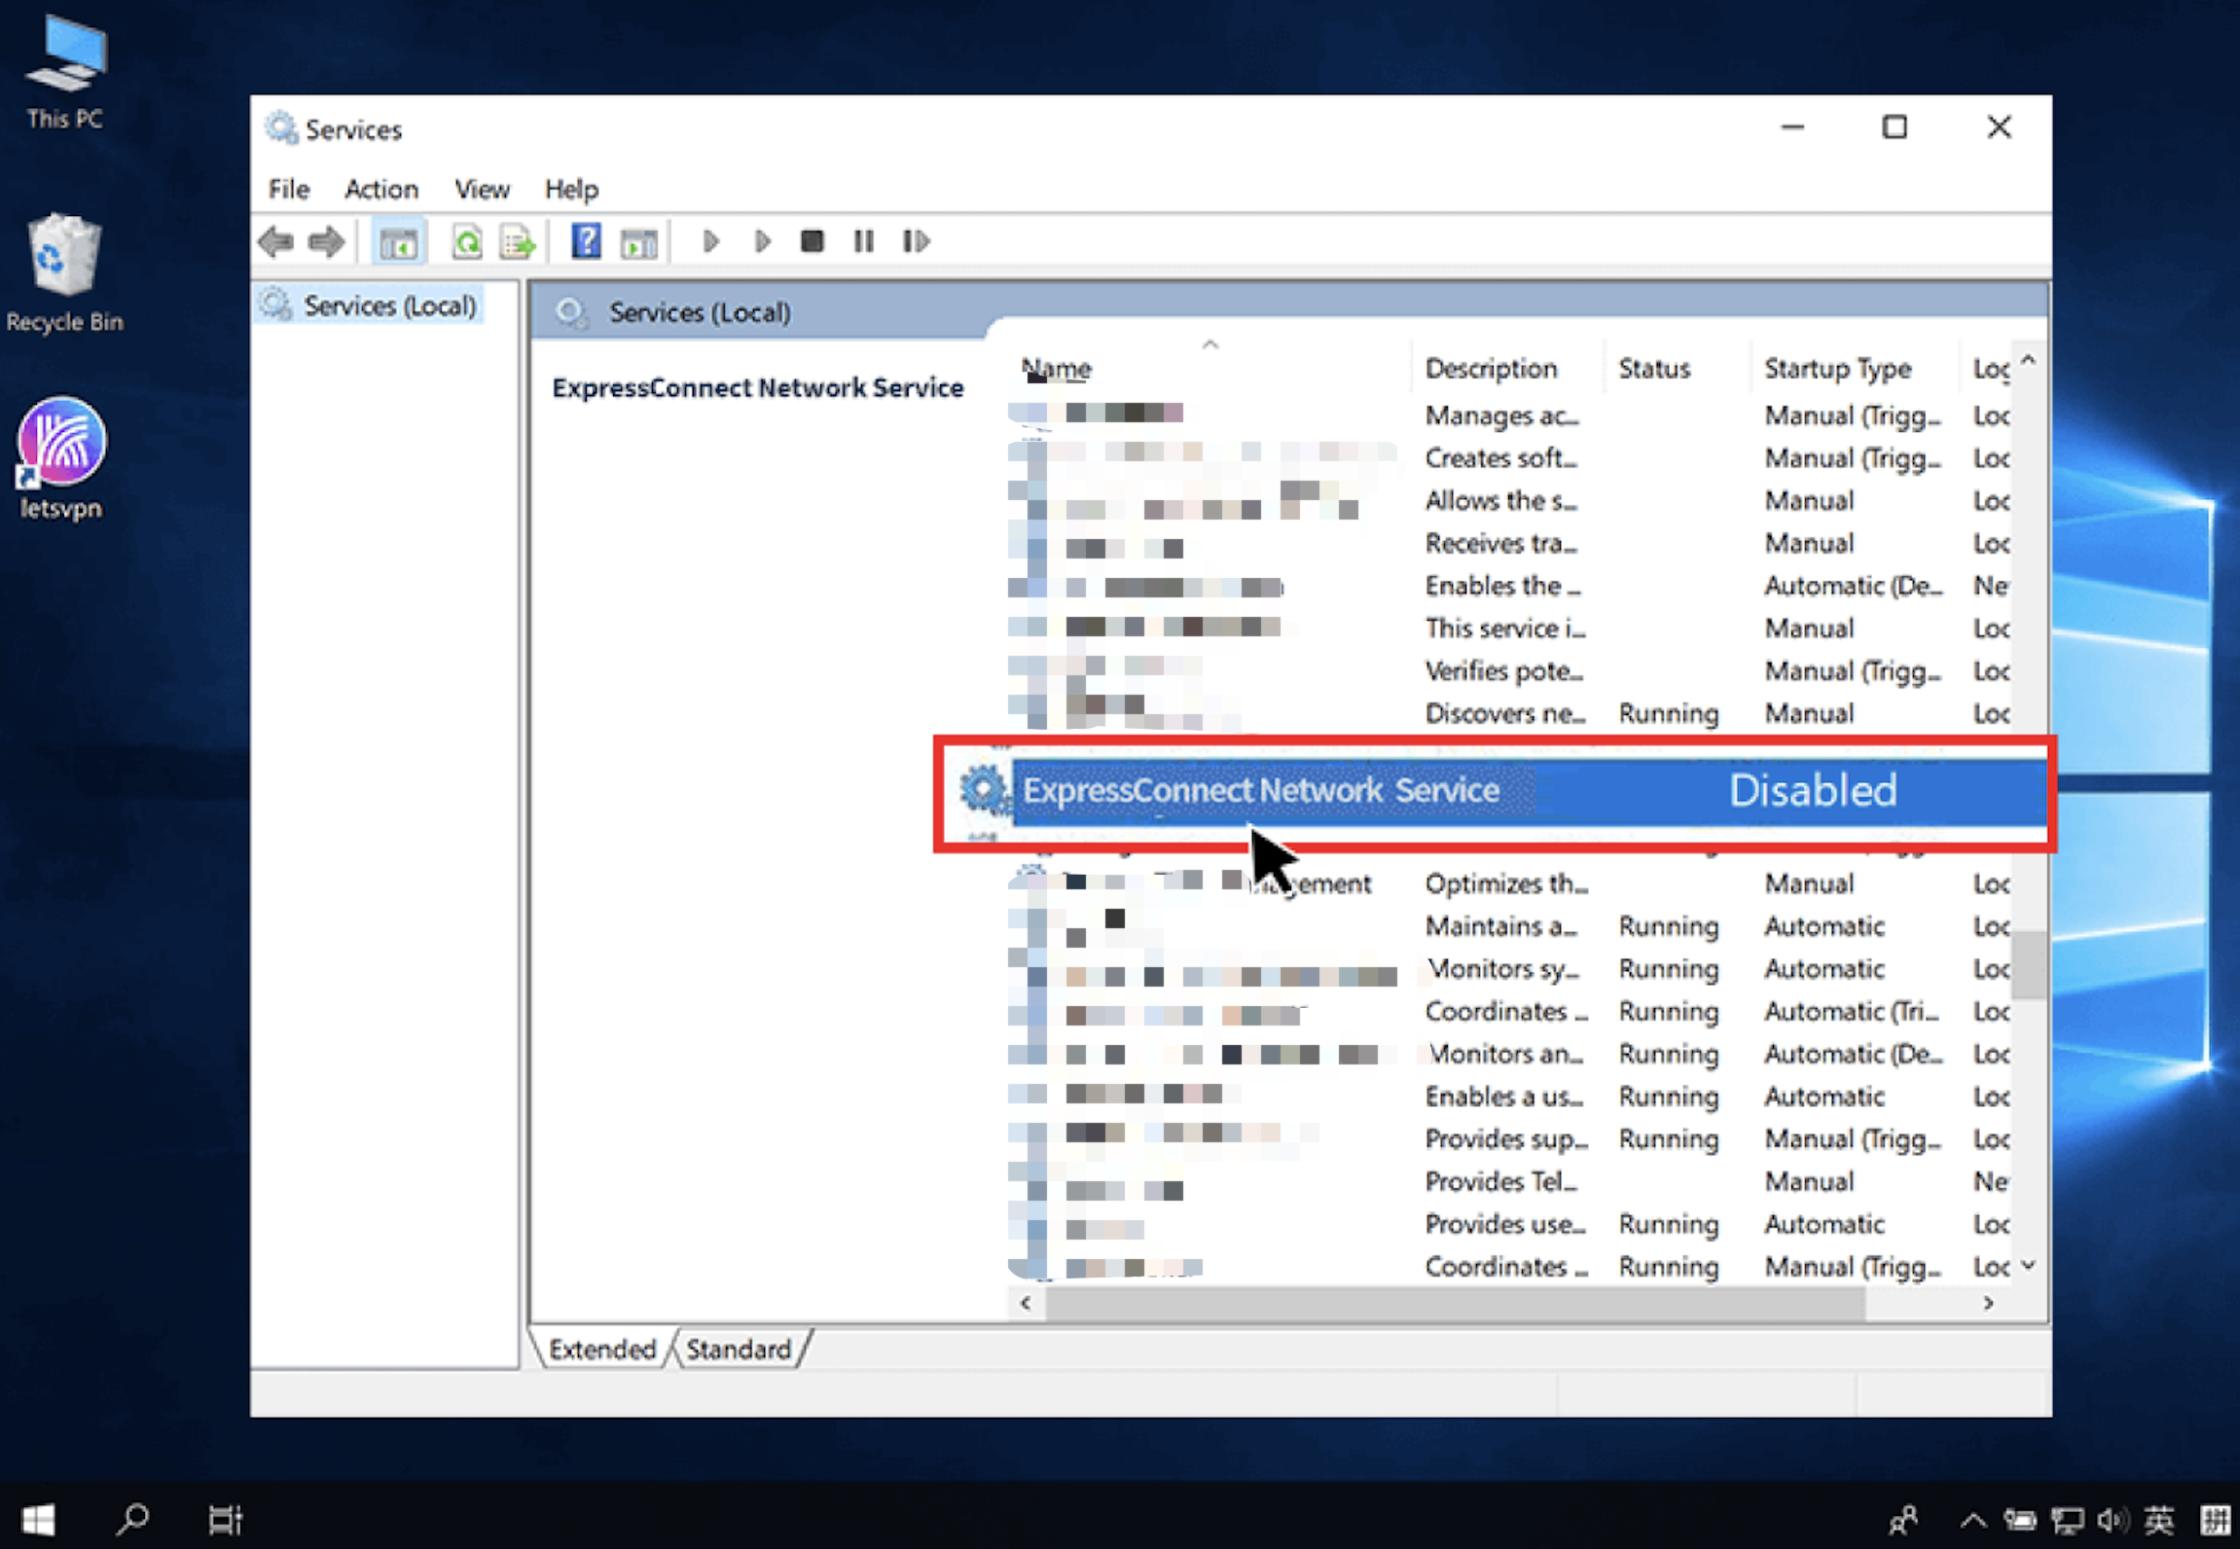Viewport: 2240px width, 1549px height.
Task: Select the service described as "Receives tra..."
Action: coord(1508,543)
